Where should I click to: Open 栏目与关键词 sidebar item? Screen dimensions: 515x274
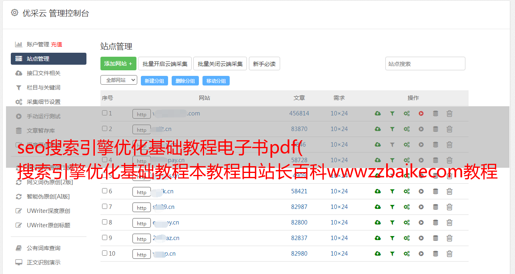[44, 87]
